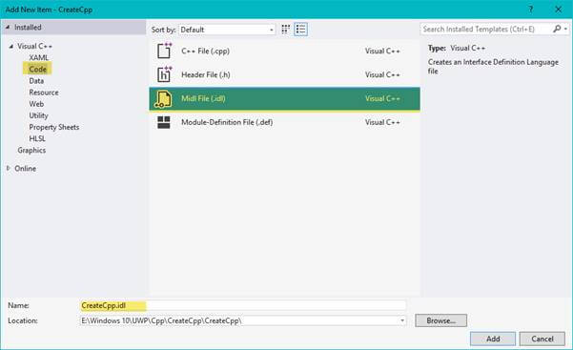Screen dimensions: 573x350
Task: Click Visual C++ type in Header File row
Action: click(x=382, y=74)
